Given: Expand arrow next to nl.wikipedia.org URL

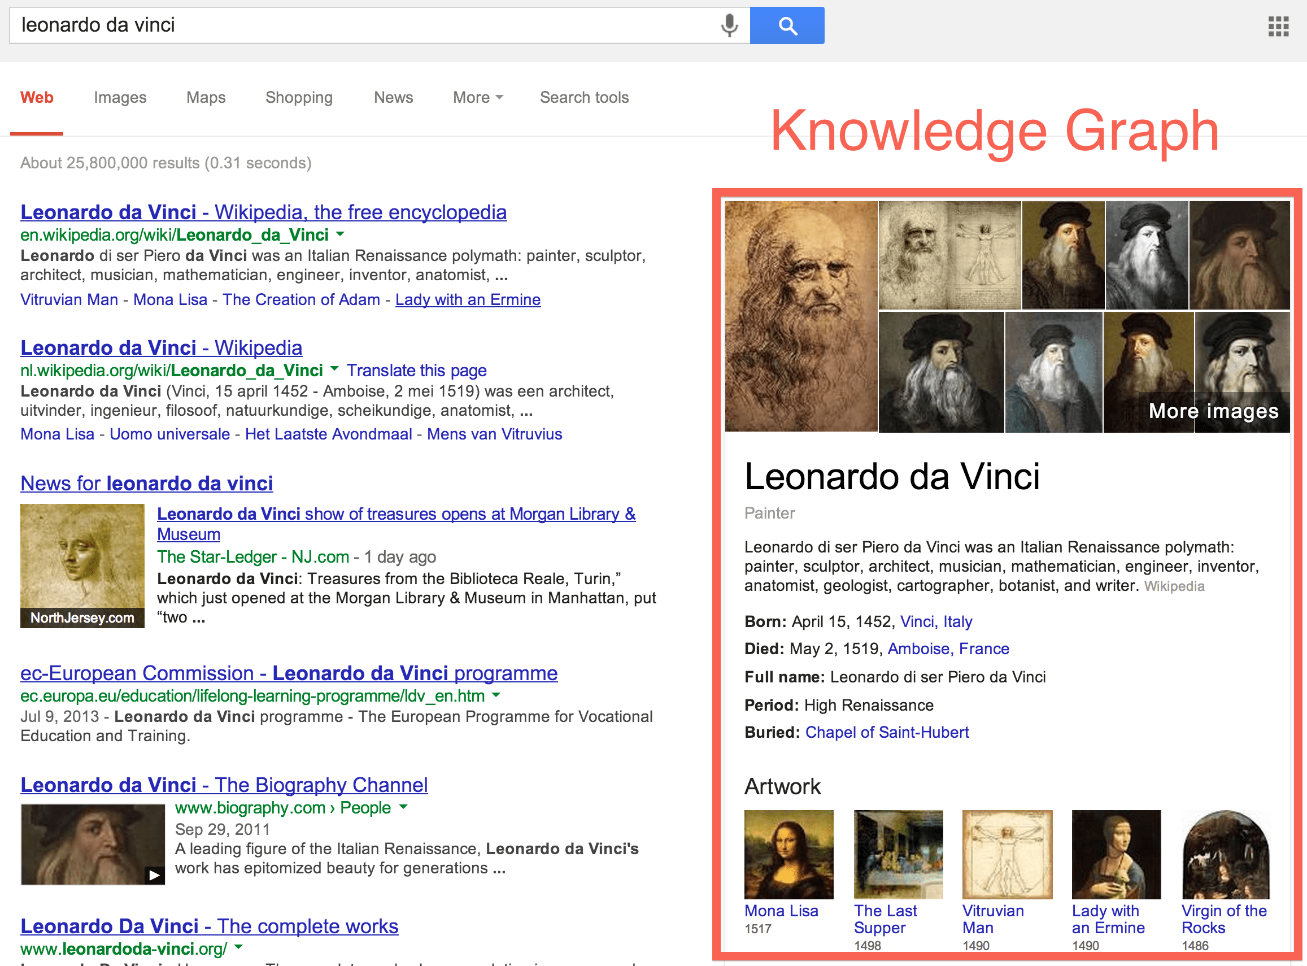Looking at the screenshot, I should tap(334, 369).
